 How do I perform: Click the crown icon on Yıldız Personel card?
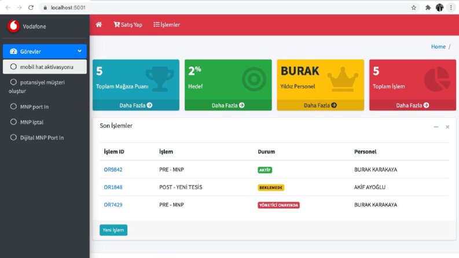click(x=343, y=79)
